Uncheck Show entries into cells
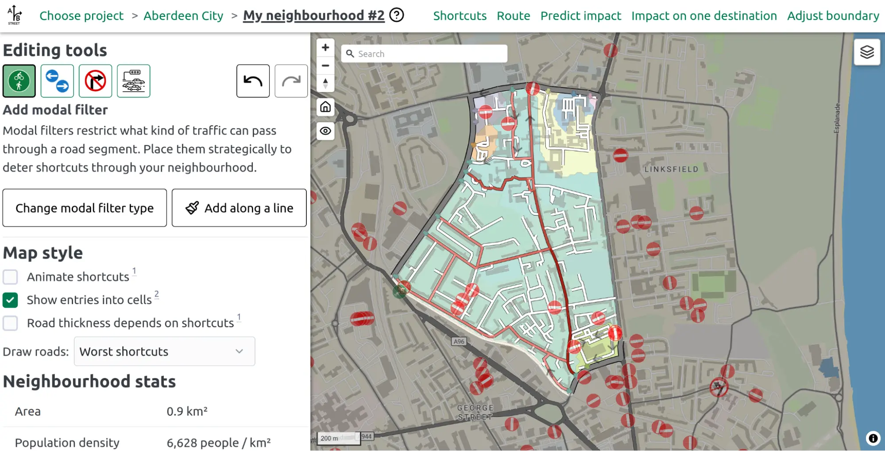 click(x=10, y=300)
